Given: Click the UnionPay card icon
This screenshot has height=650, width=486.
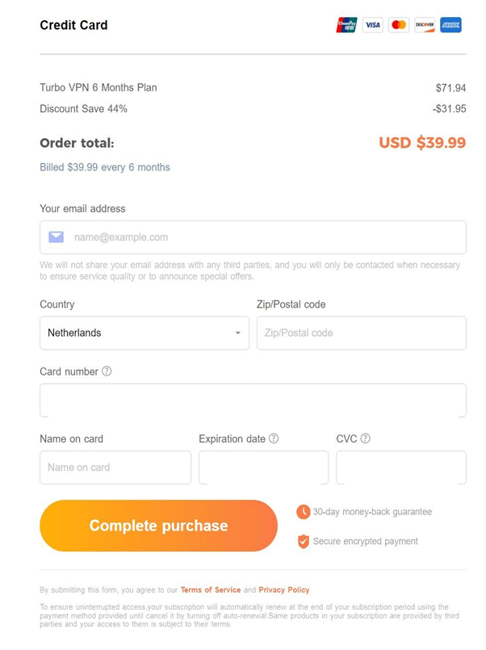Looking at the screenshot, I should pos(346,25).
